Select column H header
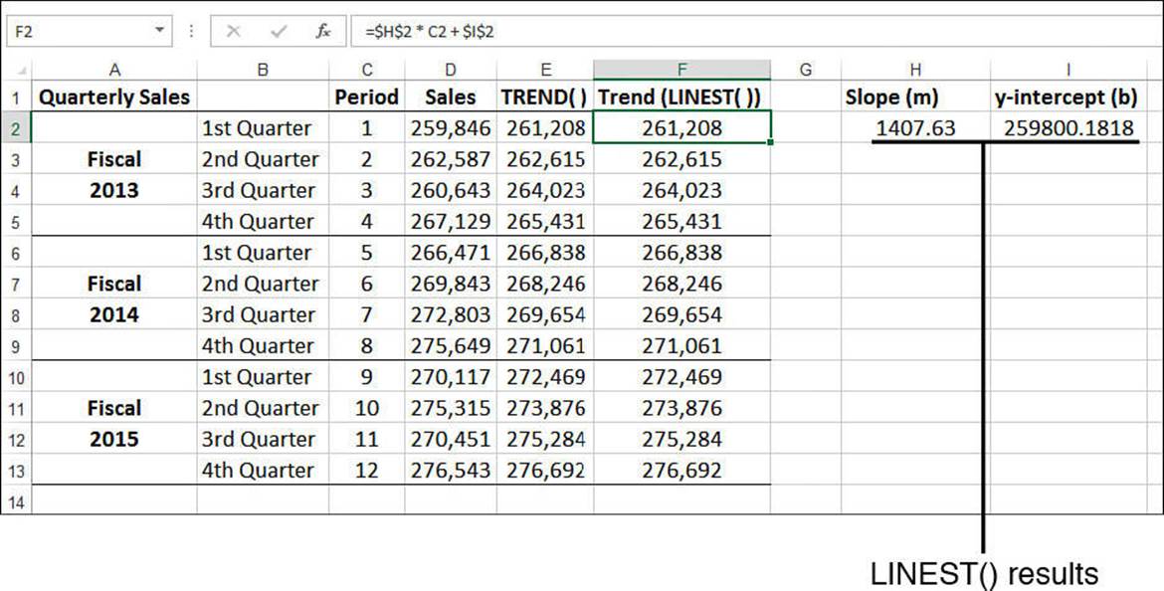The width and height of the screenshot is (1164, 591). tap(915, 70)
